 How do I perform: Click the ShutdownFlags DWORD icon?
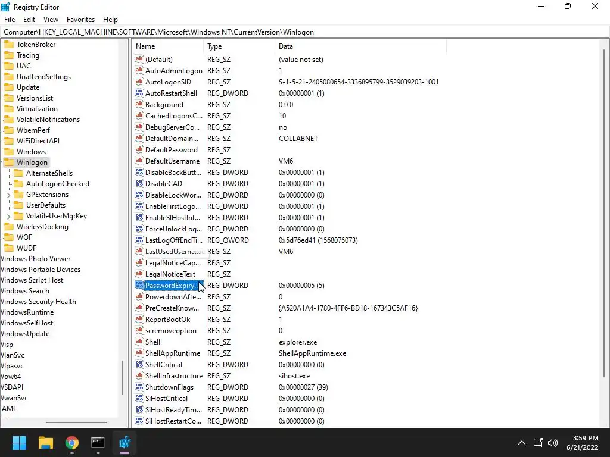tap(139, 387)
